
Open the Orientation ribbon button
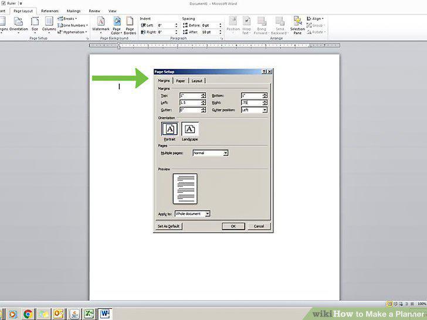[19, 25]
